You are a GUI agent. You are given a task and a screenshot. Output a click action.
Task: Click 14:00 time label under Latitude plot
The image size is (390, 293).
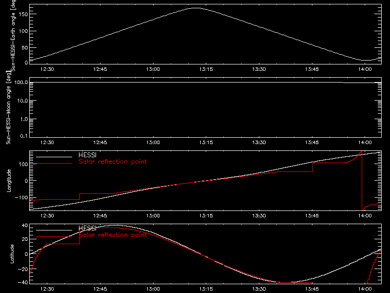coord(365,289)
